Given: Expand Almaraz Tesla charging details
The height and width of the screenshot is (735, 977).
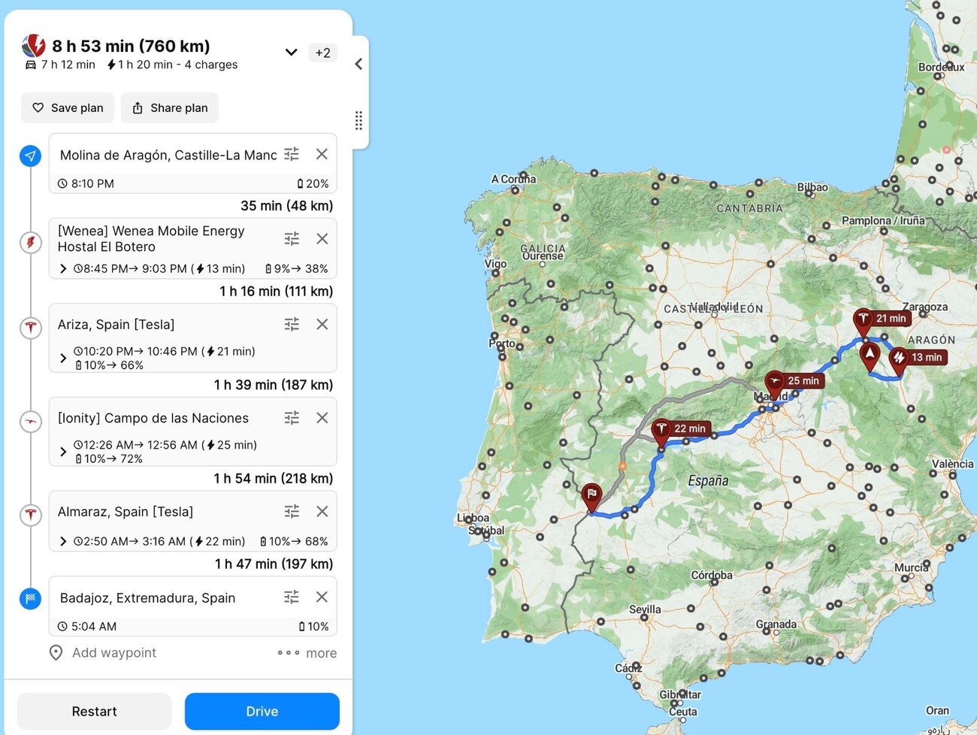Looking at the screenshot, I should [63, 542].
